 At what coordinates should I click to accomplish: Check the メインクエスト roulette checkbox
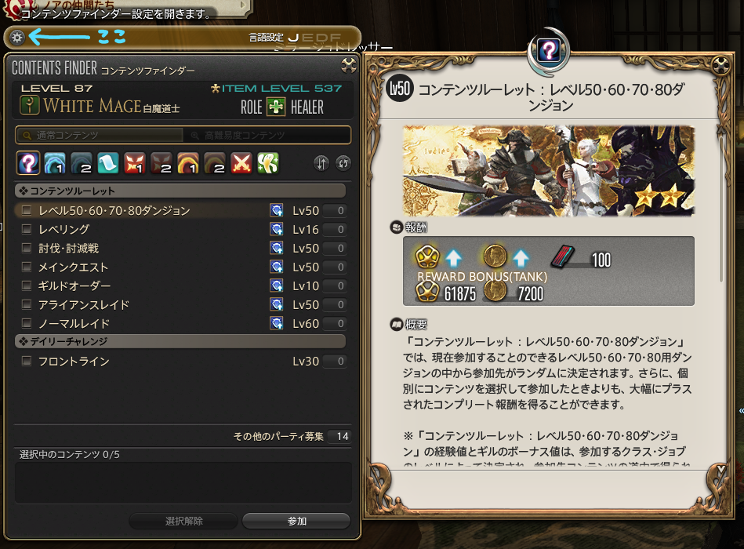[x=27, y=267]
